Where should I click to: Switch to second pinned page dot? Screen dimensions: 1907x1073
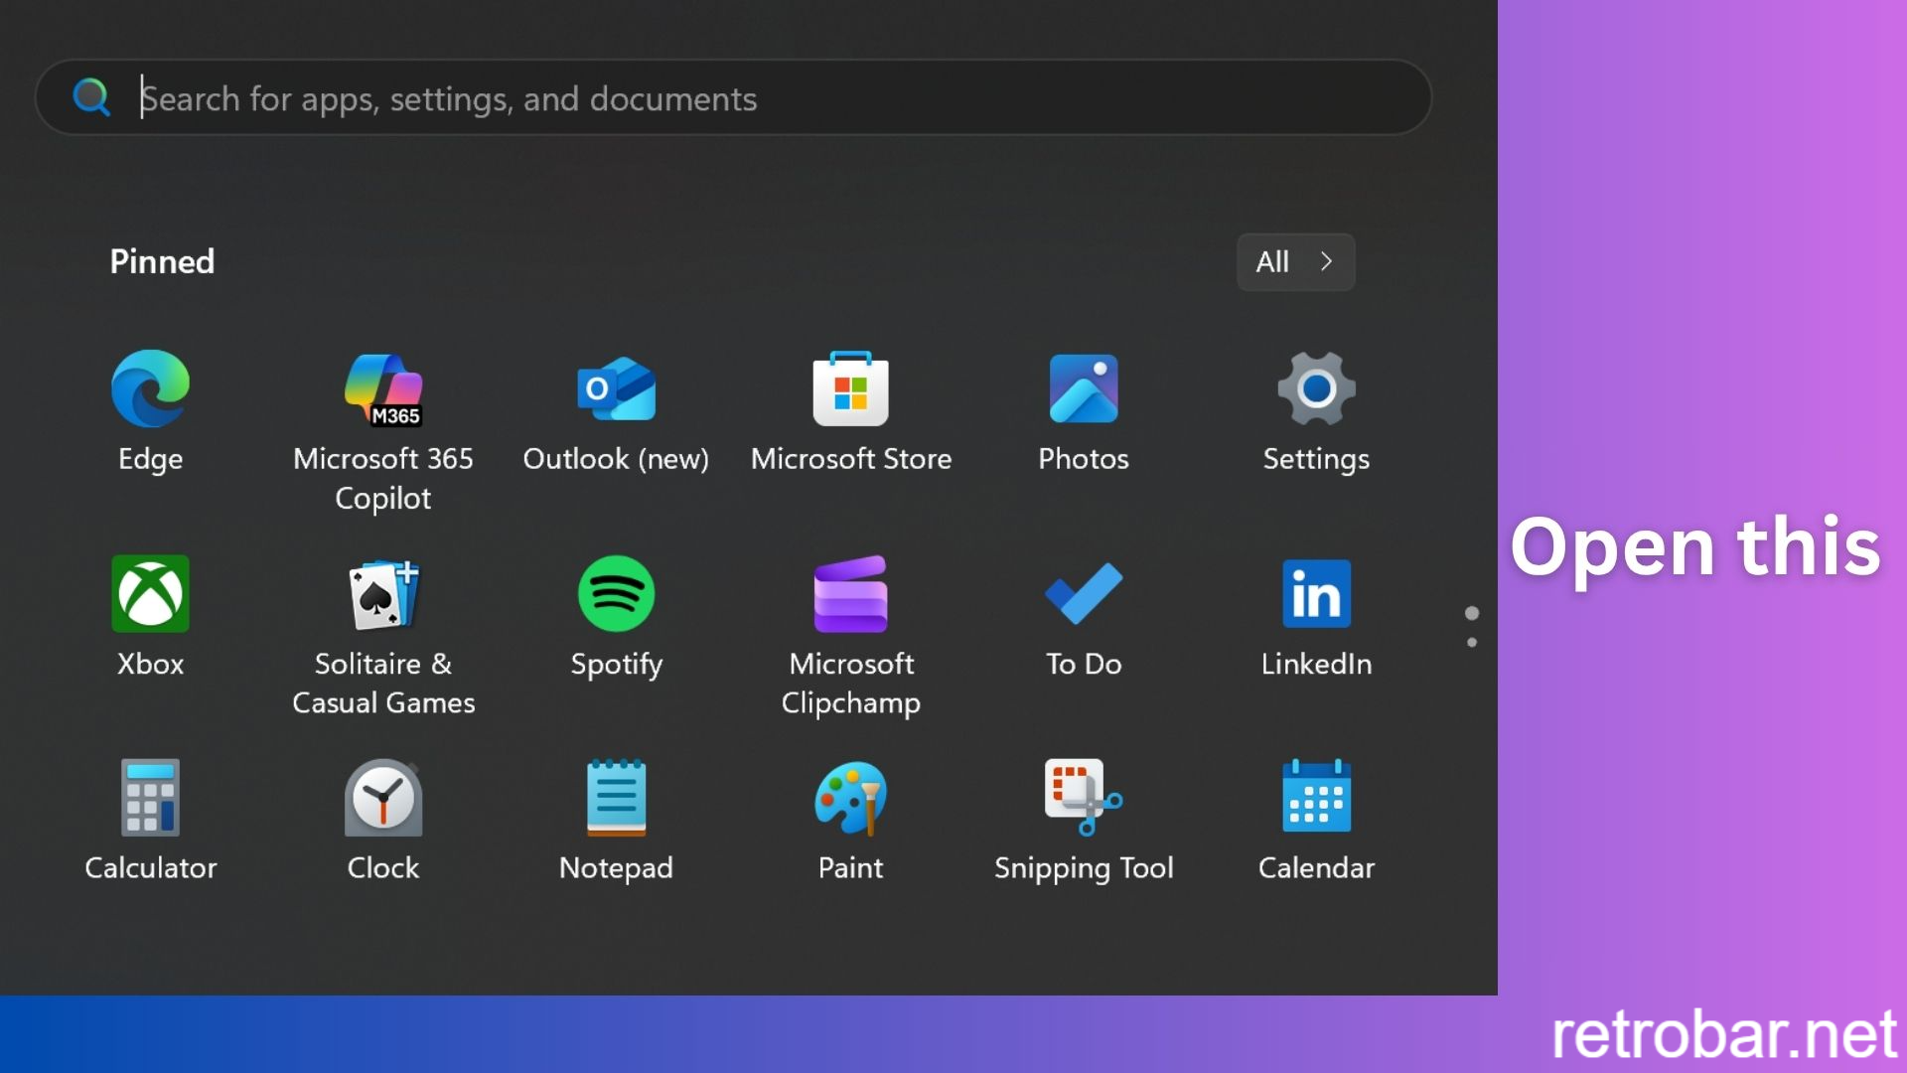[1472, 643]
